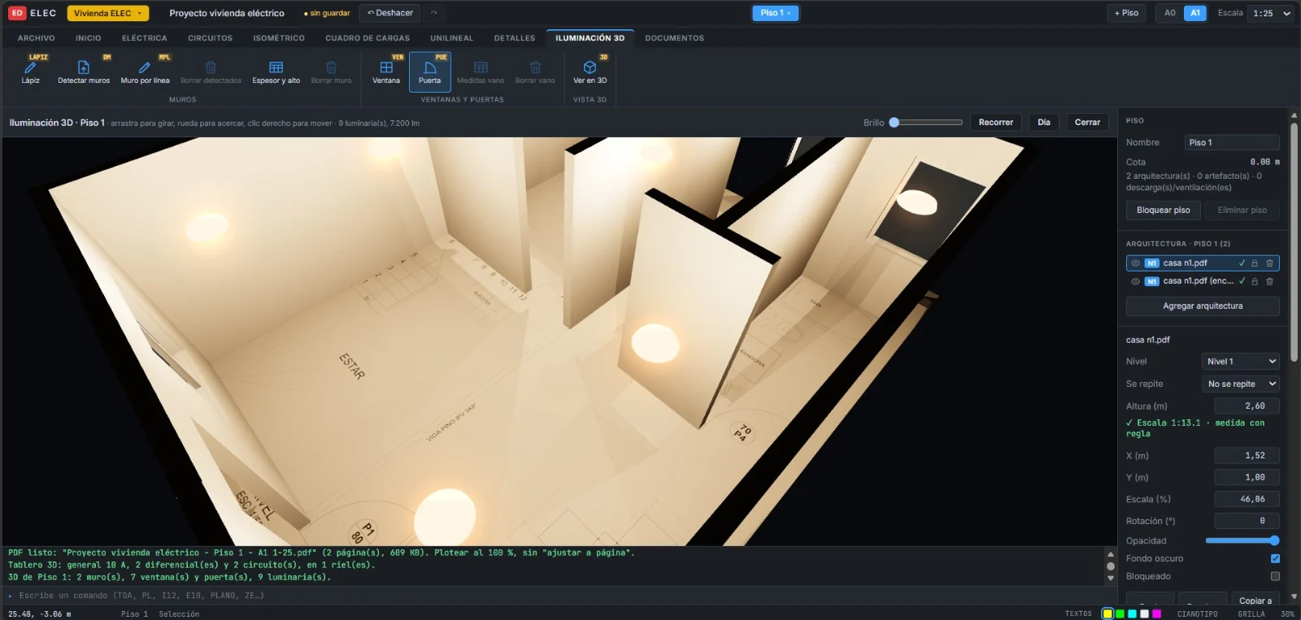Run the Detectar muros tool

pyautogui.click(x=84, y=72)
